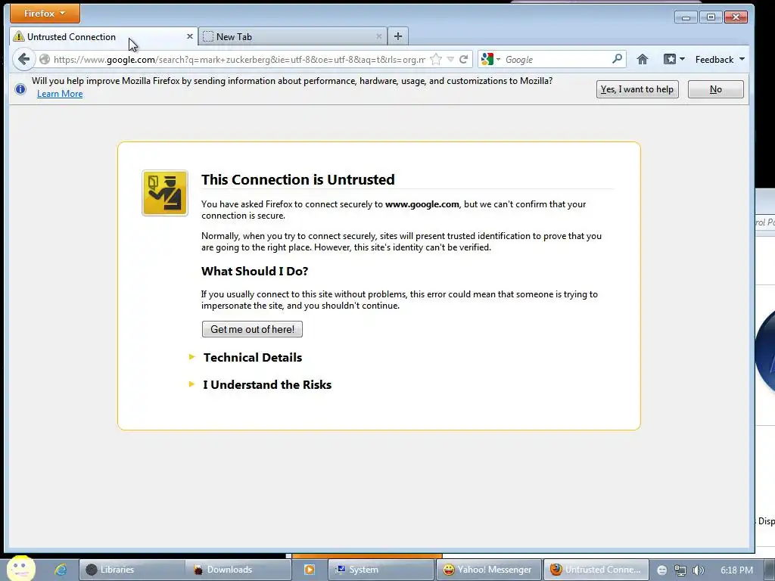The height and width of the screenshot is (581, 775).
Task: Reload the page with the refresh icon
Action: coord(463,59)
